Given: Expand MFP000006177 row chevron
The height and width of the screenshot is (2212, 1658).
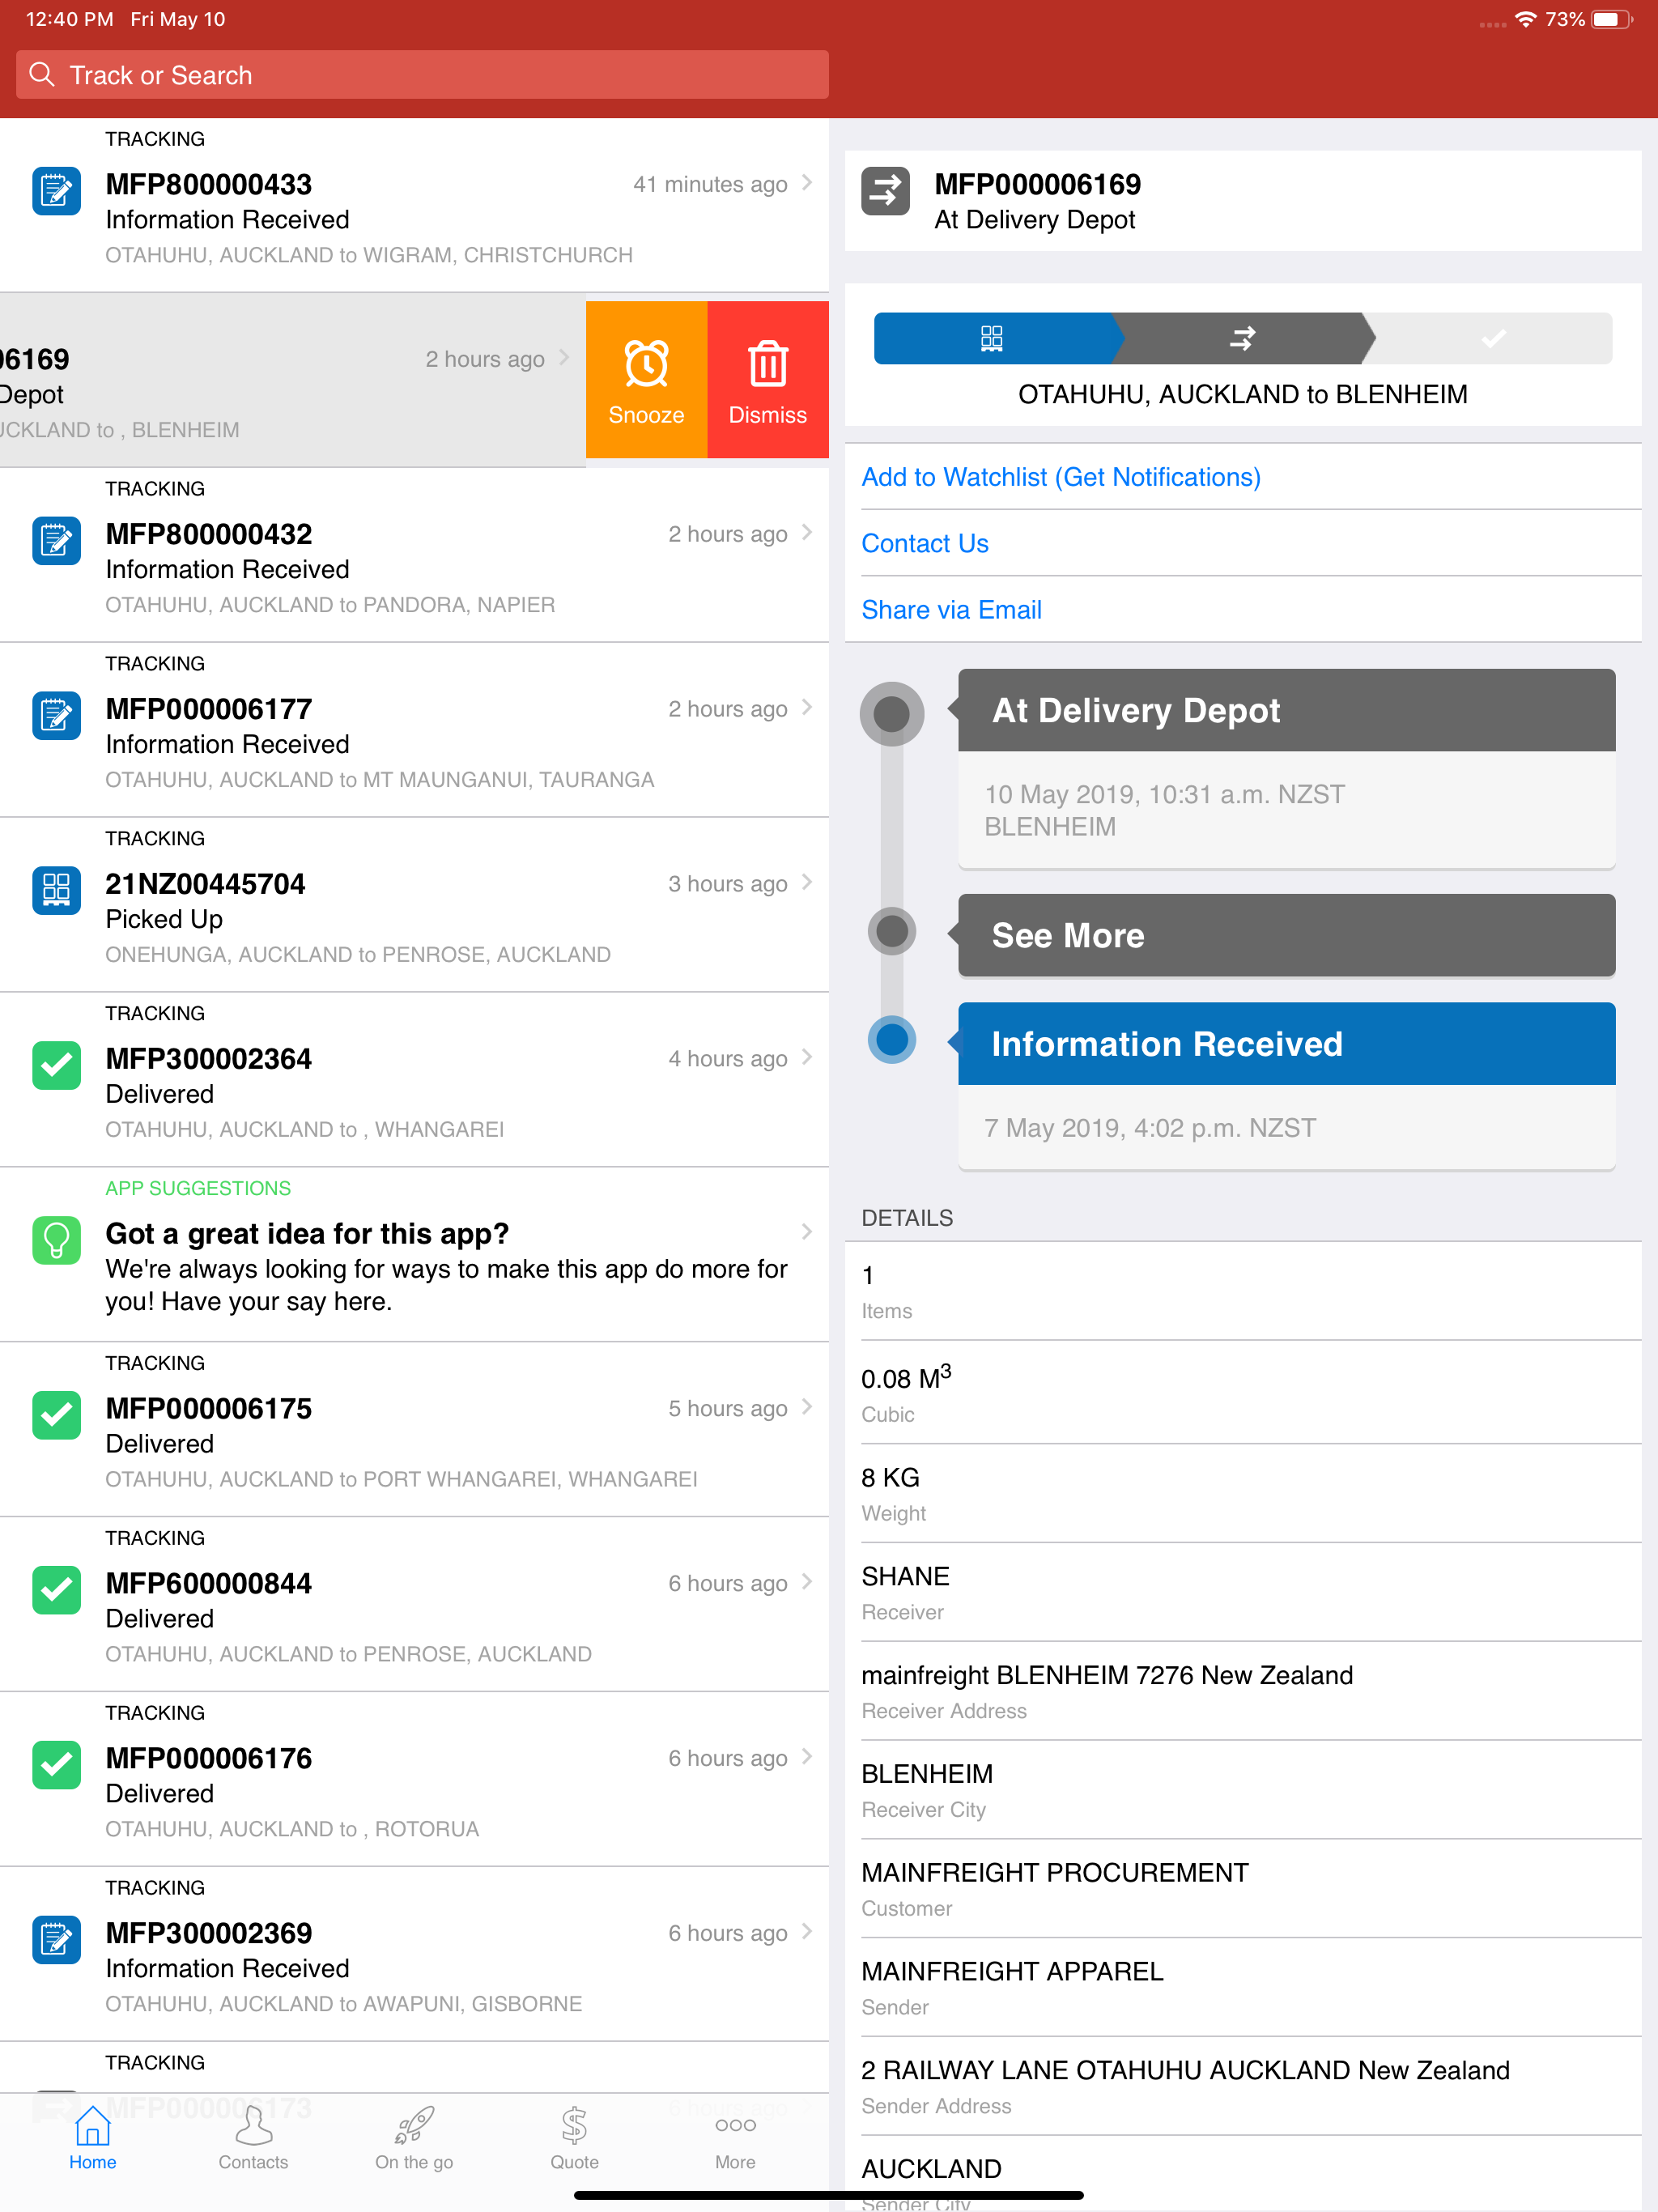Looking at the screenshot, I should (x=807, y=708).
